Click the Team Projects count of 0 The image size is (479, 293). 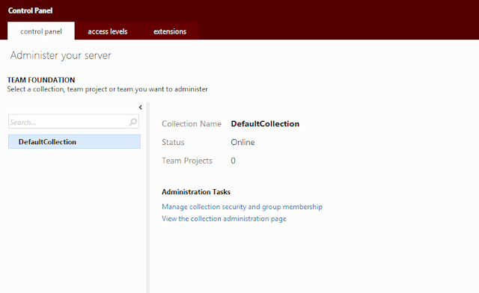[233, 161]
